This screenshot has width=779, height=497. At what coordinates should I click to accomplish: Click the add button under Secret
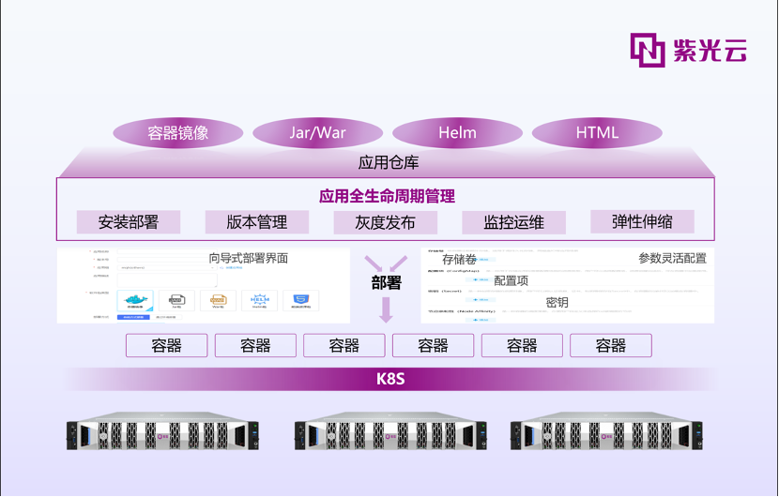[480, 301]
